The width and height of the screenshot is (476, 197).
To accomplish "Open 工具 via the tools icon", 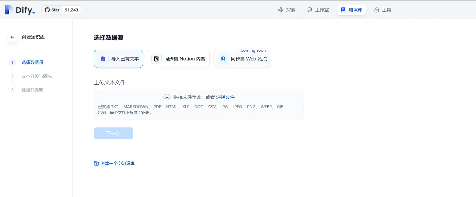I will [376, 10].
